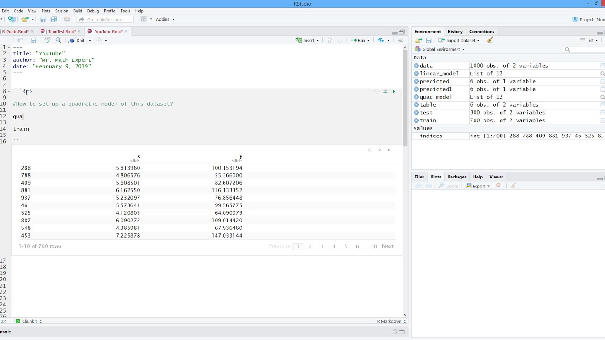This screenshot has height=340, width=605.
Task: Load workspace in Environment pane
Action: click(418, 40)
